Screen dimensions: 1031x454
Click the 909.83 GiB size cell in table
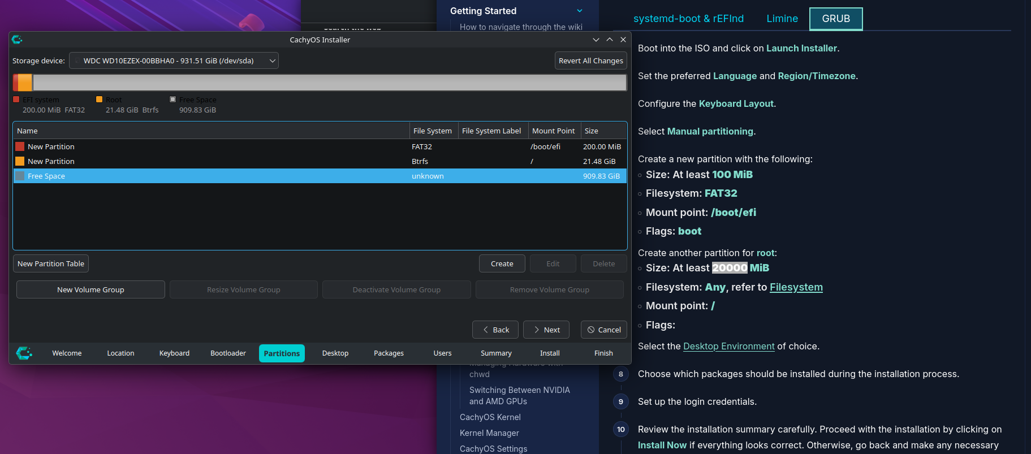coord(601,176)
